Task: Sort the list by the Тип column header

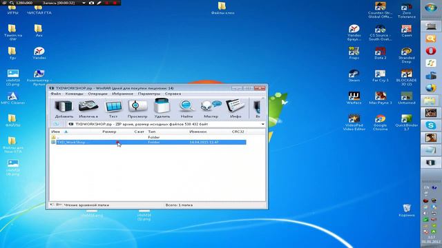Action: (x=152, y=132)
